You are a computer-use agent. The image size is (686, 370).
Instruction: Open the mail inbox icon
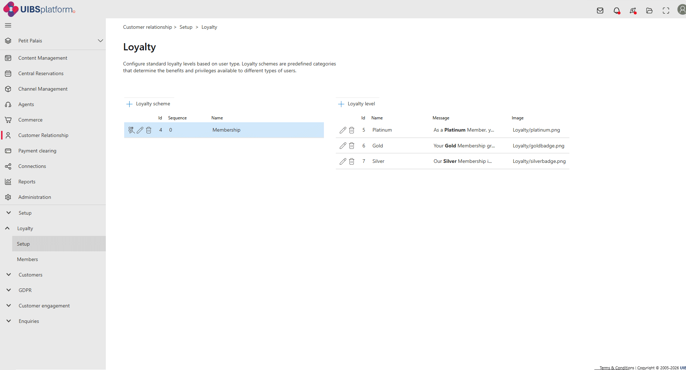pyautogui.click(x=600, y=10)
